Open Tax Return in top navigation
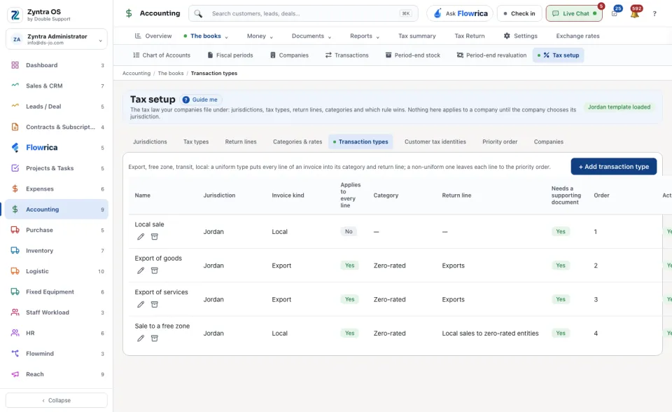 [470, 36]
